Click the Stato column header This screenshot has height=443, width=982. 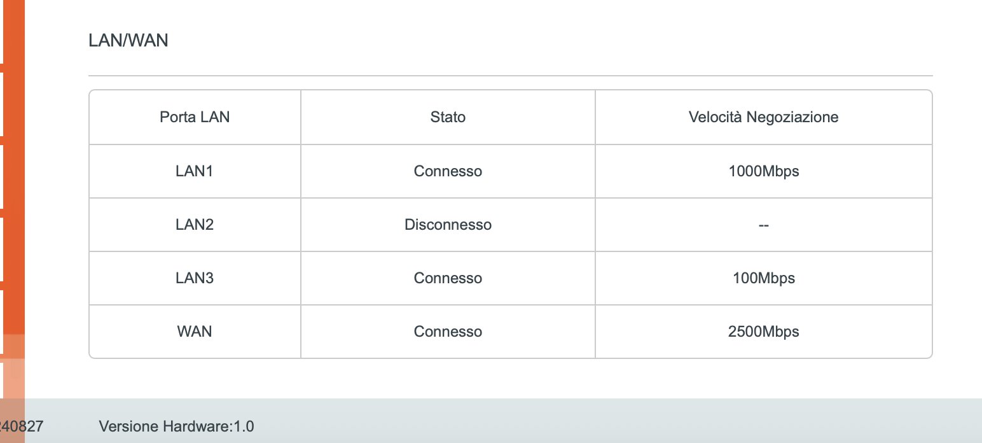tap(448, 117)
